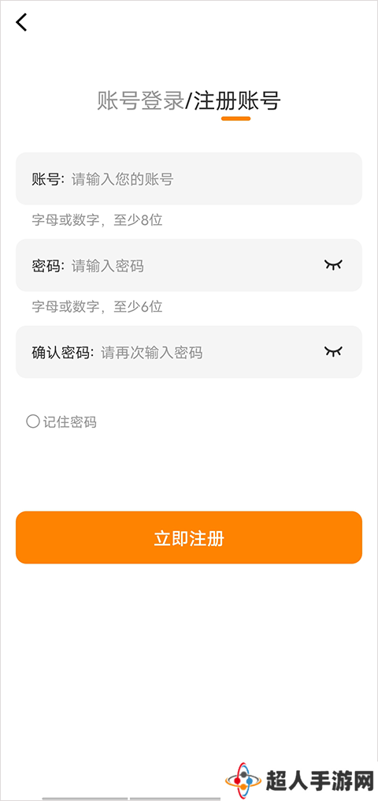378x801 pixels.
Task: Enable the 记住密码 radio circle
Action: click(32, 421)
